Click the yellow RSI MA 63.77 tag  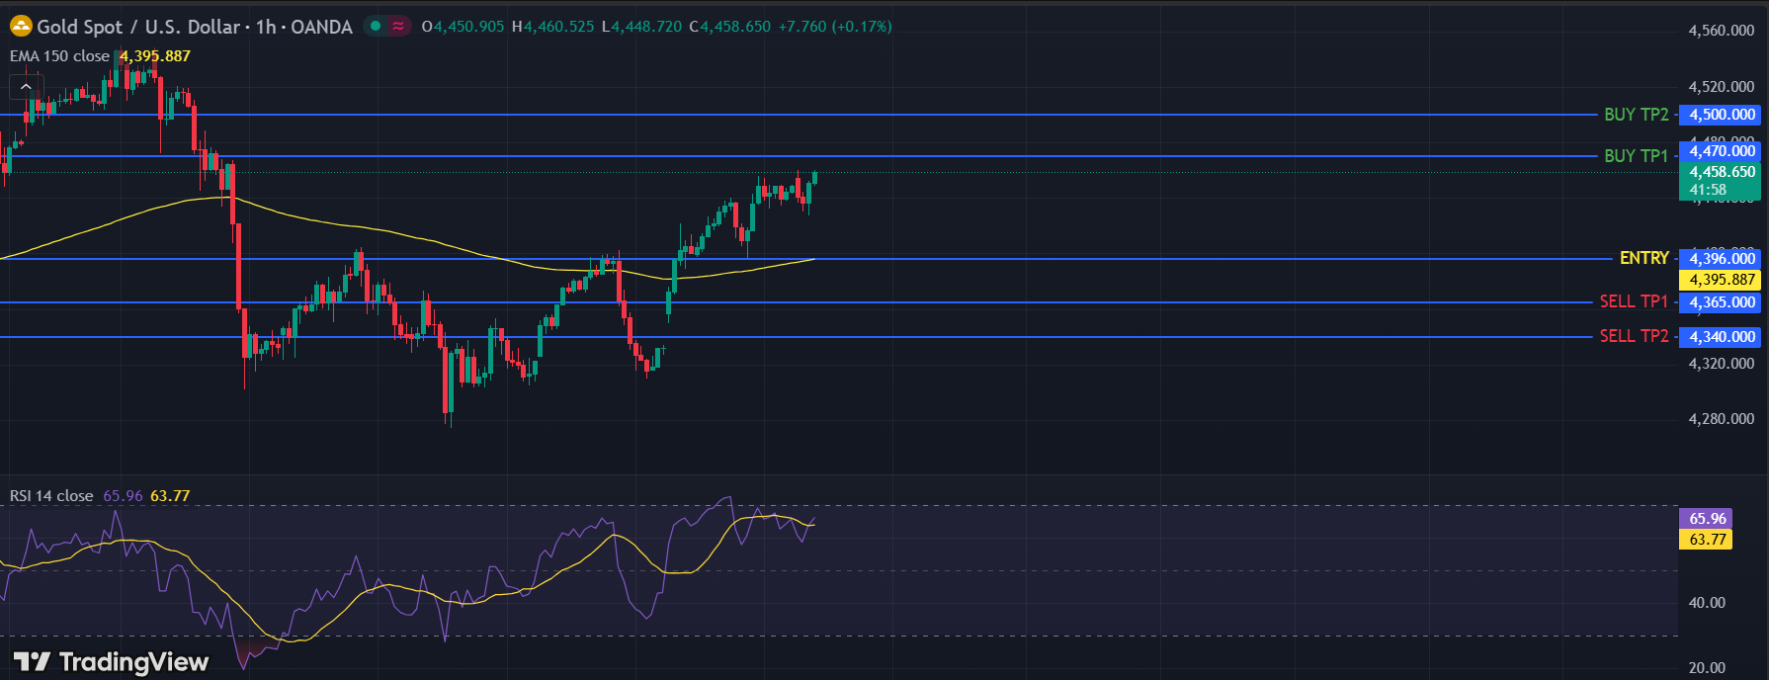[1707, 540]
